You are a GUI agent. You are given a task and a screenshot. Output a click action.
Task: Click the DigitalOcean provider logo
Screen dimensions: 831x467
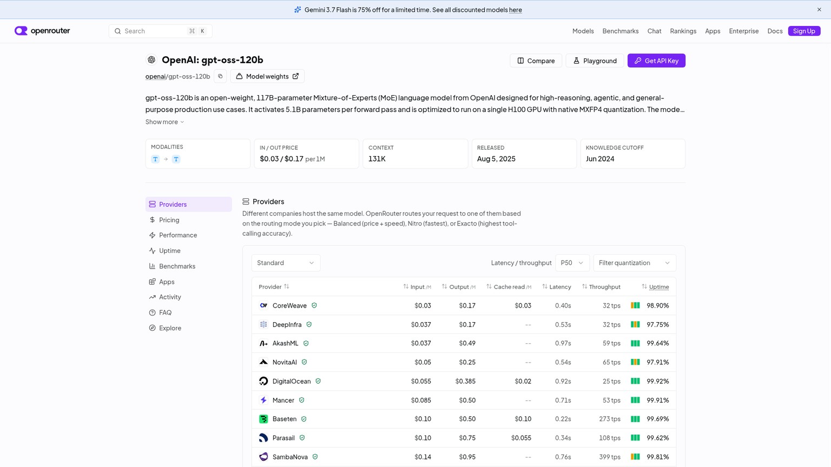click(263, 381)
